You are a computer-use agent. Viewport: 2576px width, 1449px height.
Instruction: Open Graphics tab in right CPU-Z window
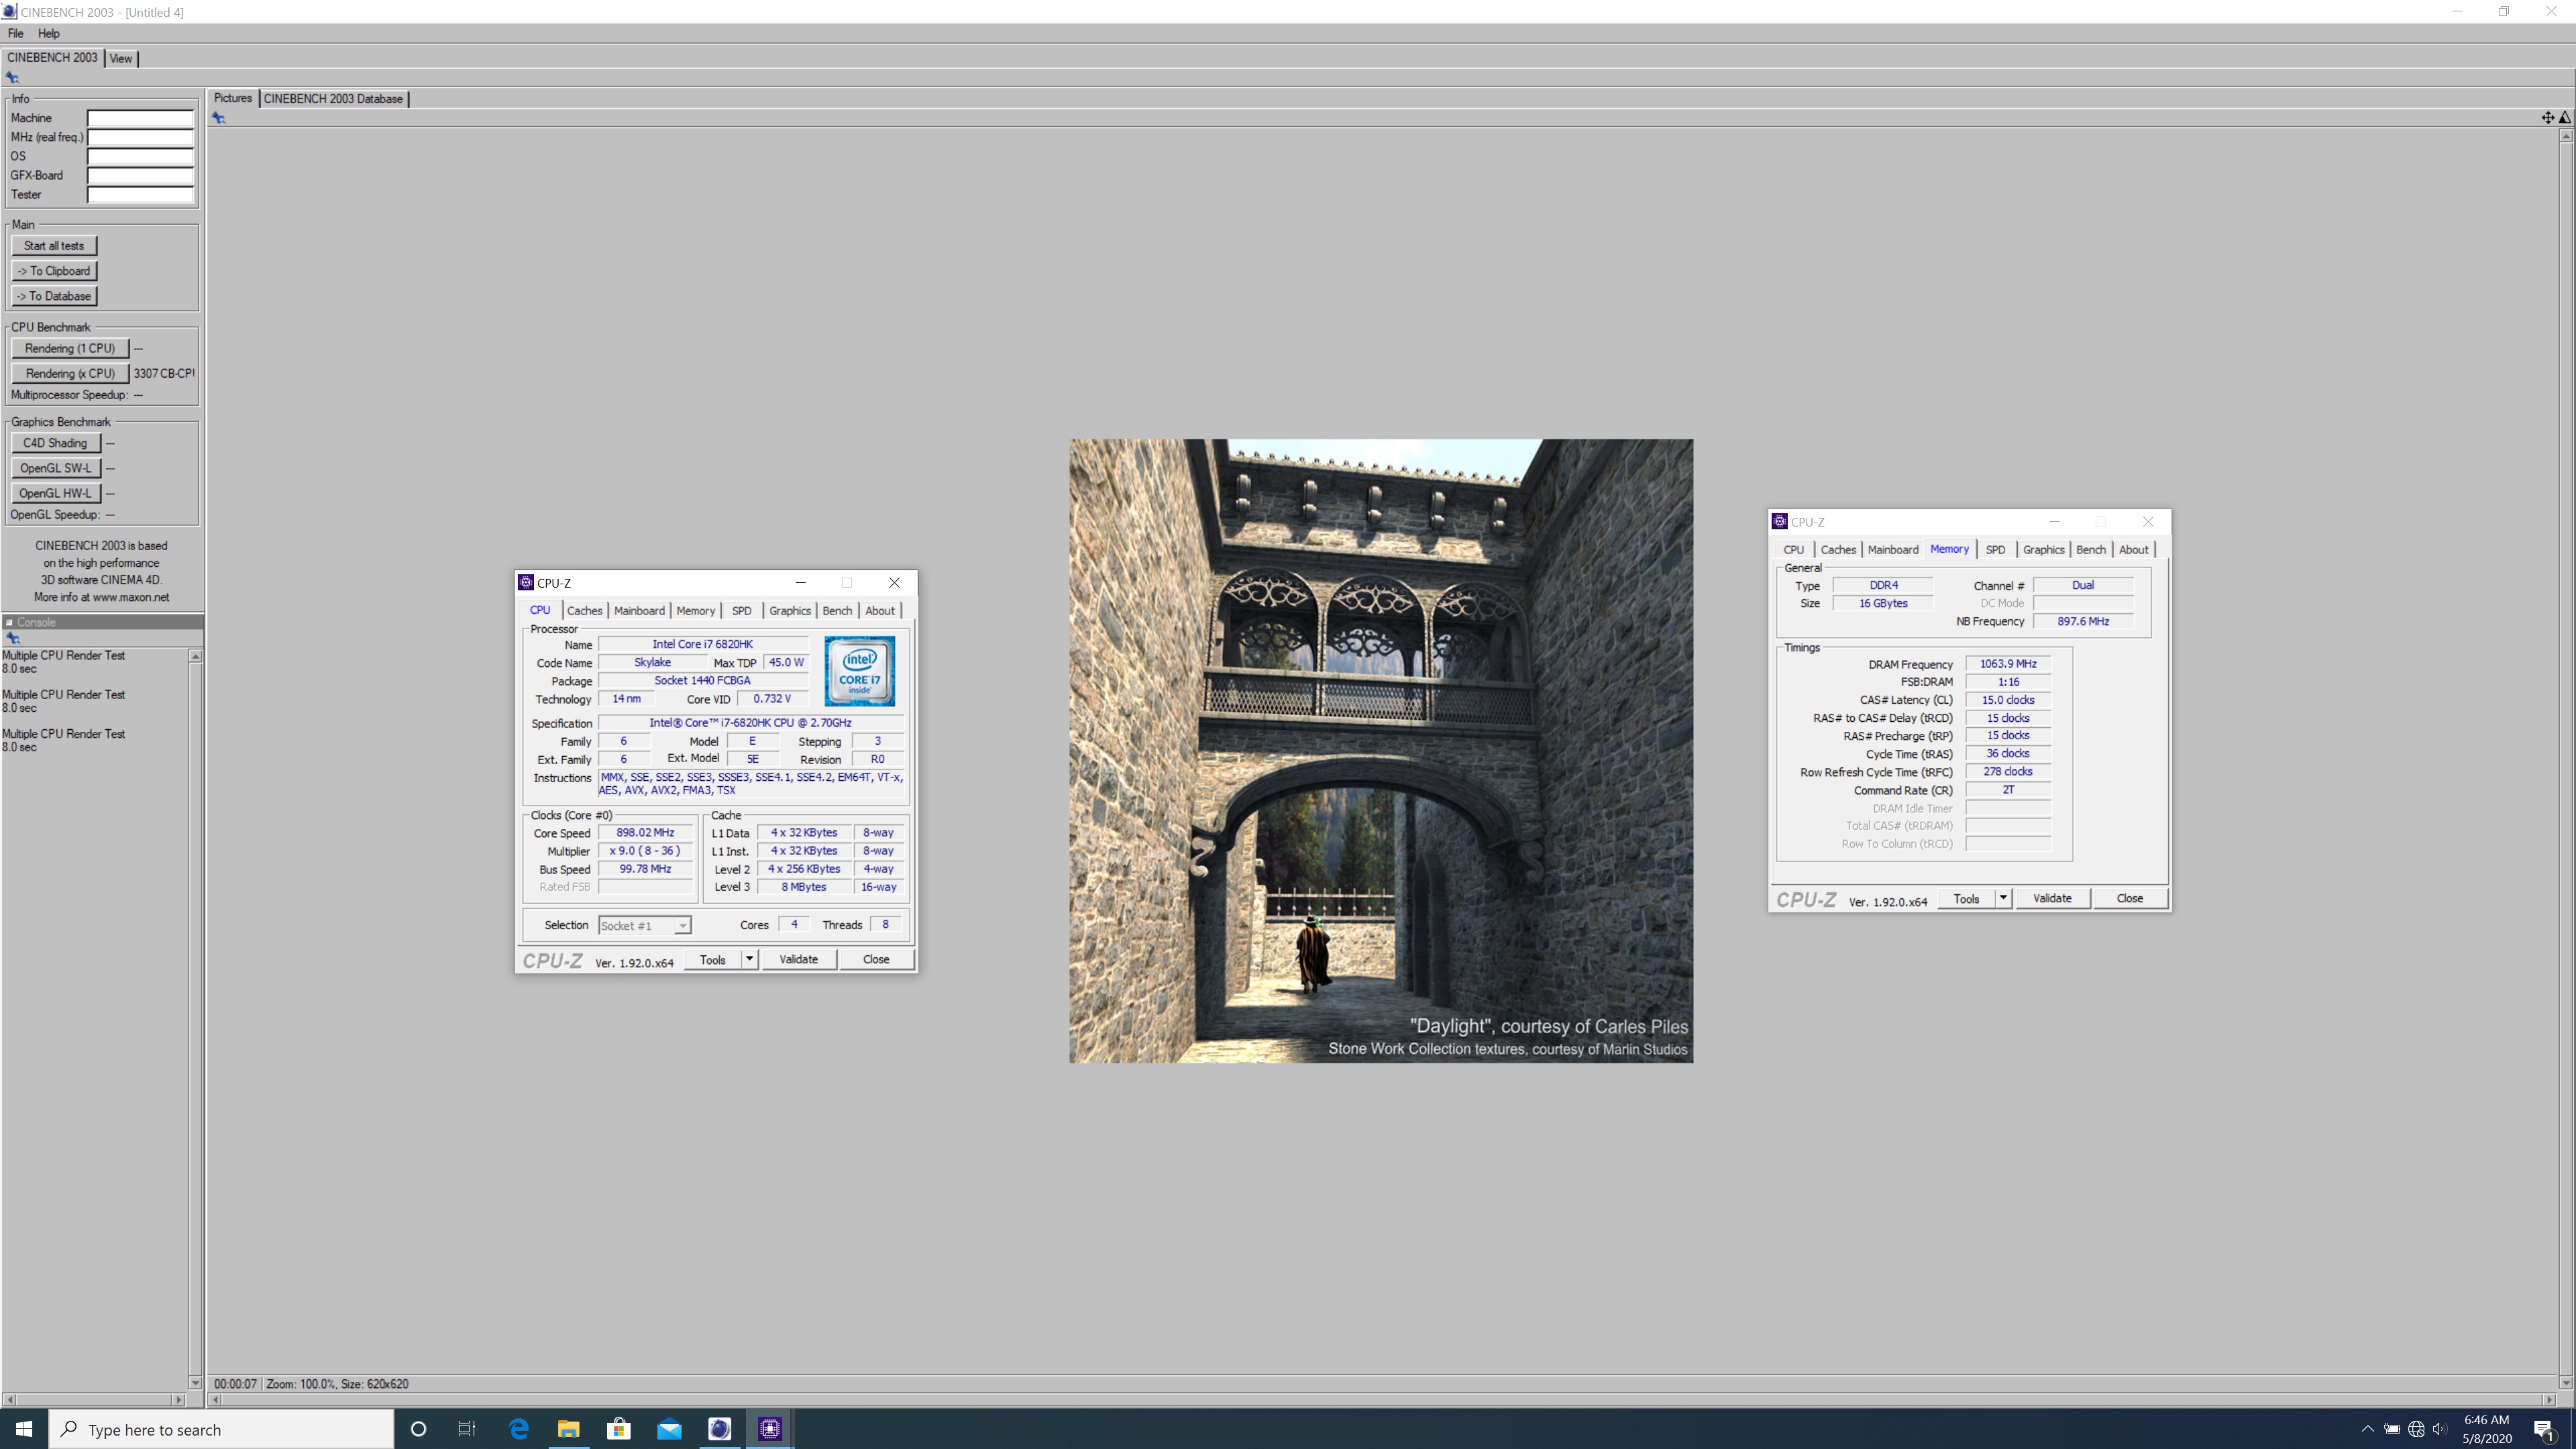pyautogui.click(x=2043, y=550)
